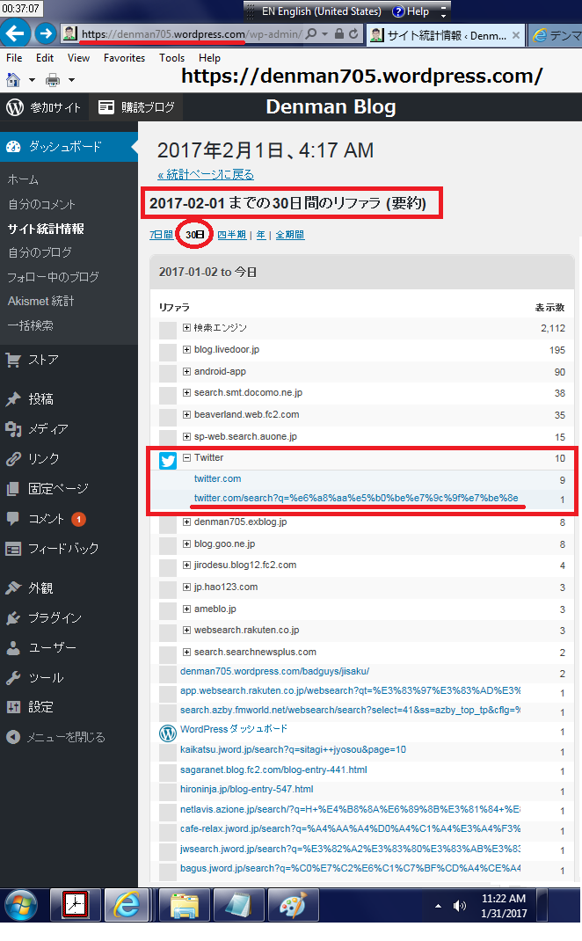This screenshot has height=941, width=582.
Task: Switch to the サイト統計情報 browser tab
Action: (x=445, y=35)
